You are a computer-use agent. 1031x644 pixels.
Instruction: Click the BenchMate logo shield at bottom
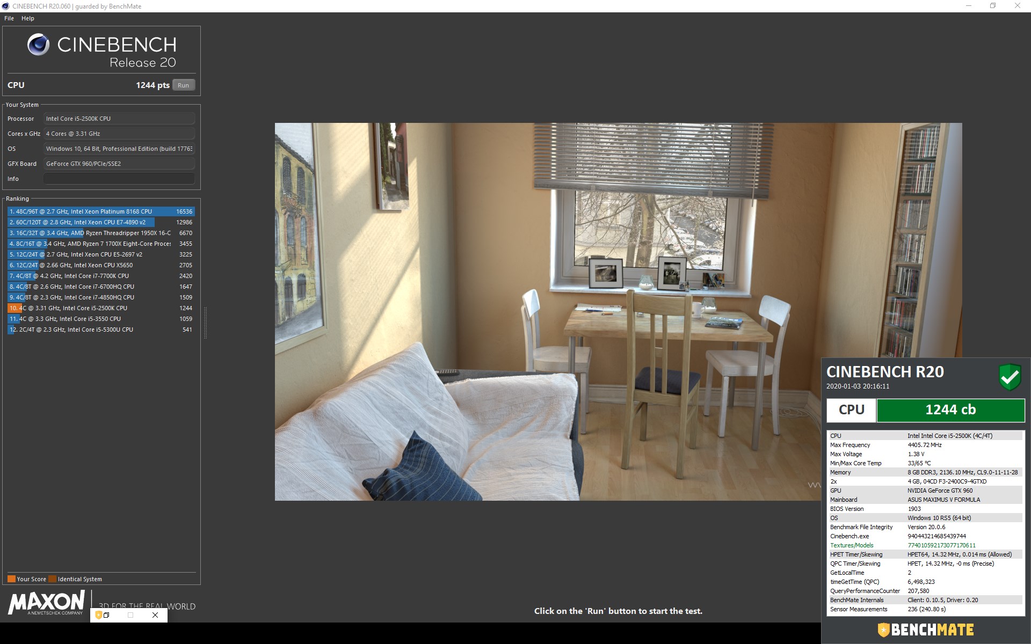[x=883, y=630]
